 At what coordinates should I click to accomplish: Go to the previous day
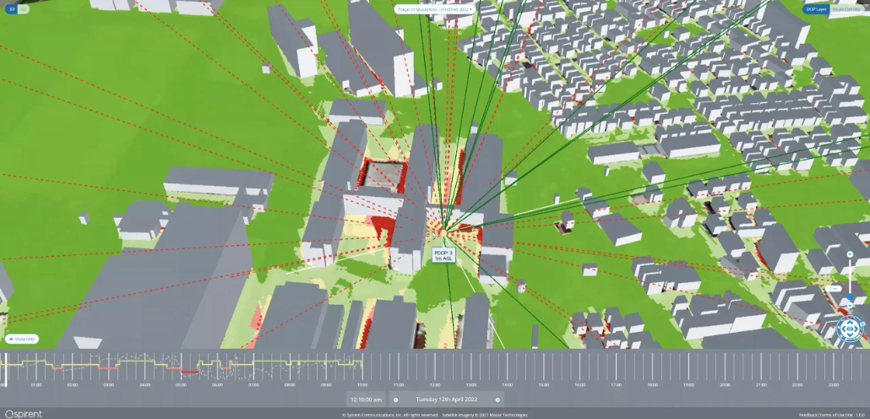tap(395, 400)
